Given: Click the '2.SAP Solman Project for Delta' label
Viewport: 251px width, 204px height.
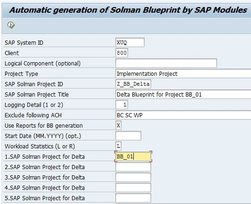Looking at the screenshot, I should click(44, 167).
